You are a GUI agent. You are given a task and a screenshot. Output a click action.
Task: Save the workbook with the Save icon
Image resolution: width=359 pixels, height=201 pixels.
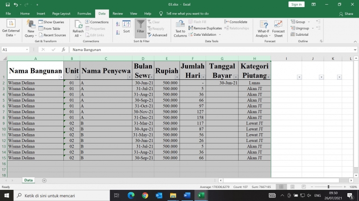[x=7, y=4]
